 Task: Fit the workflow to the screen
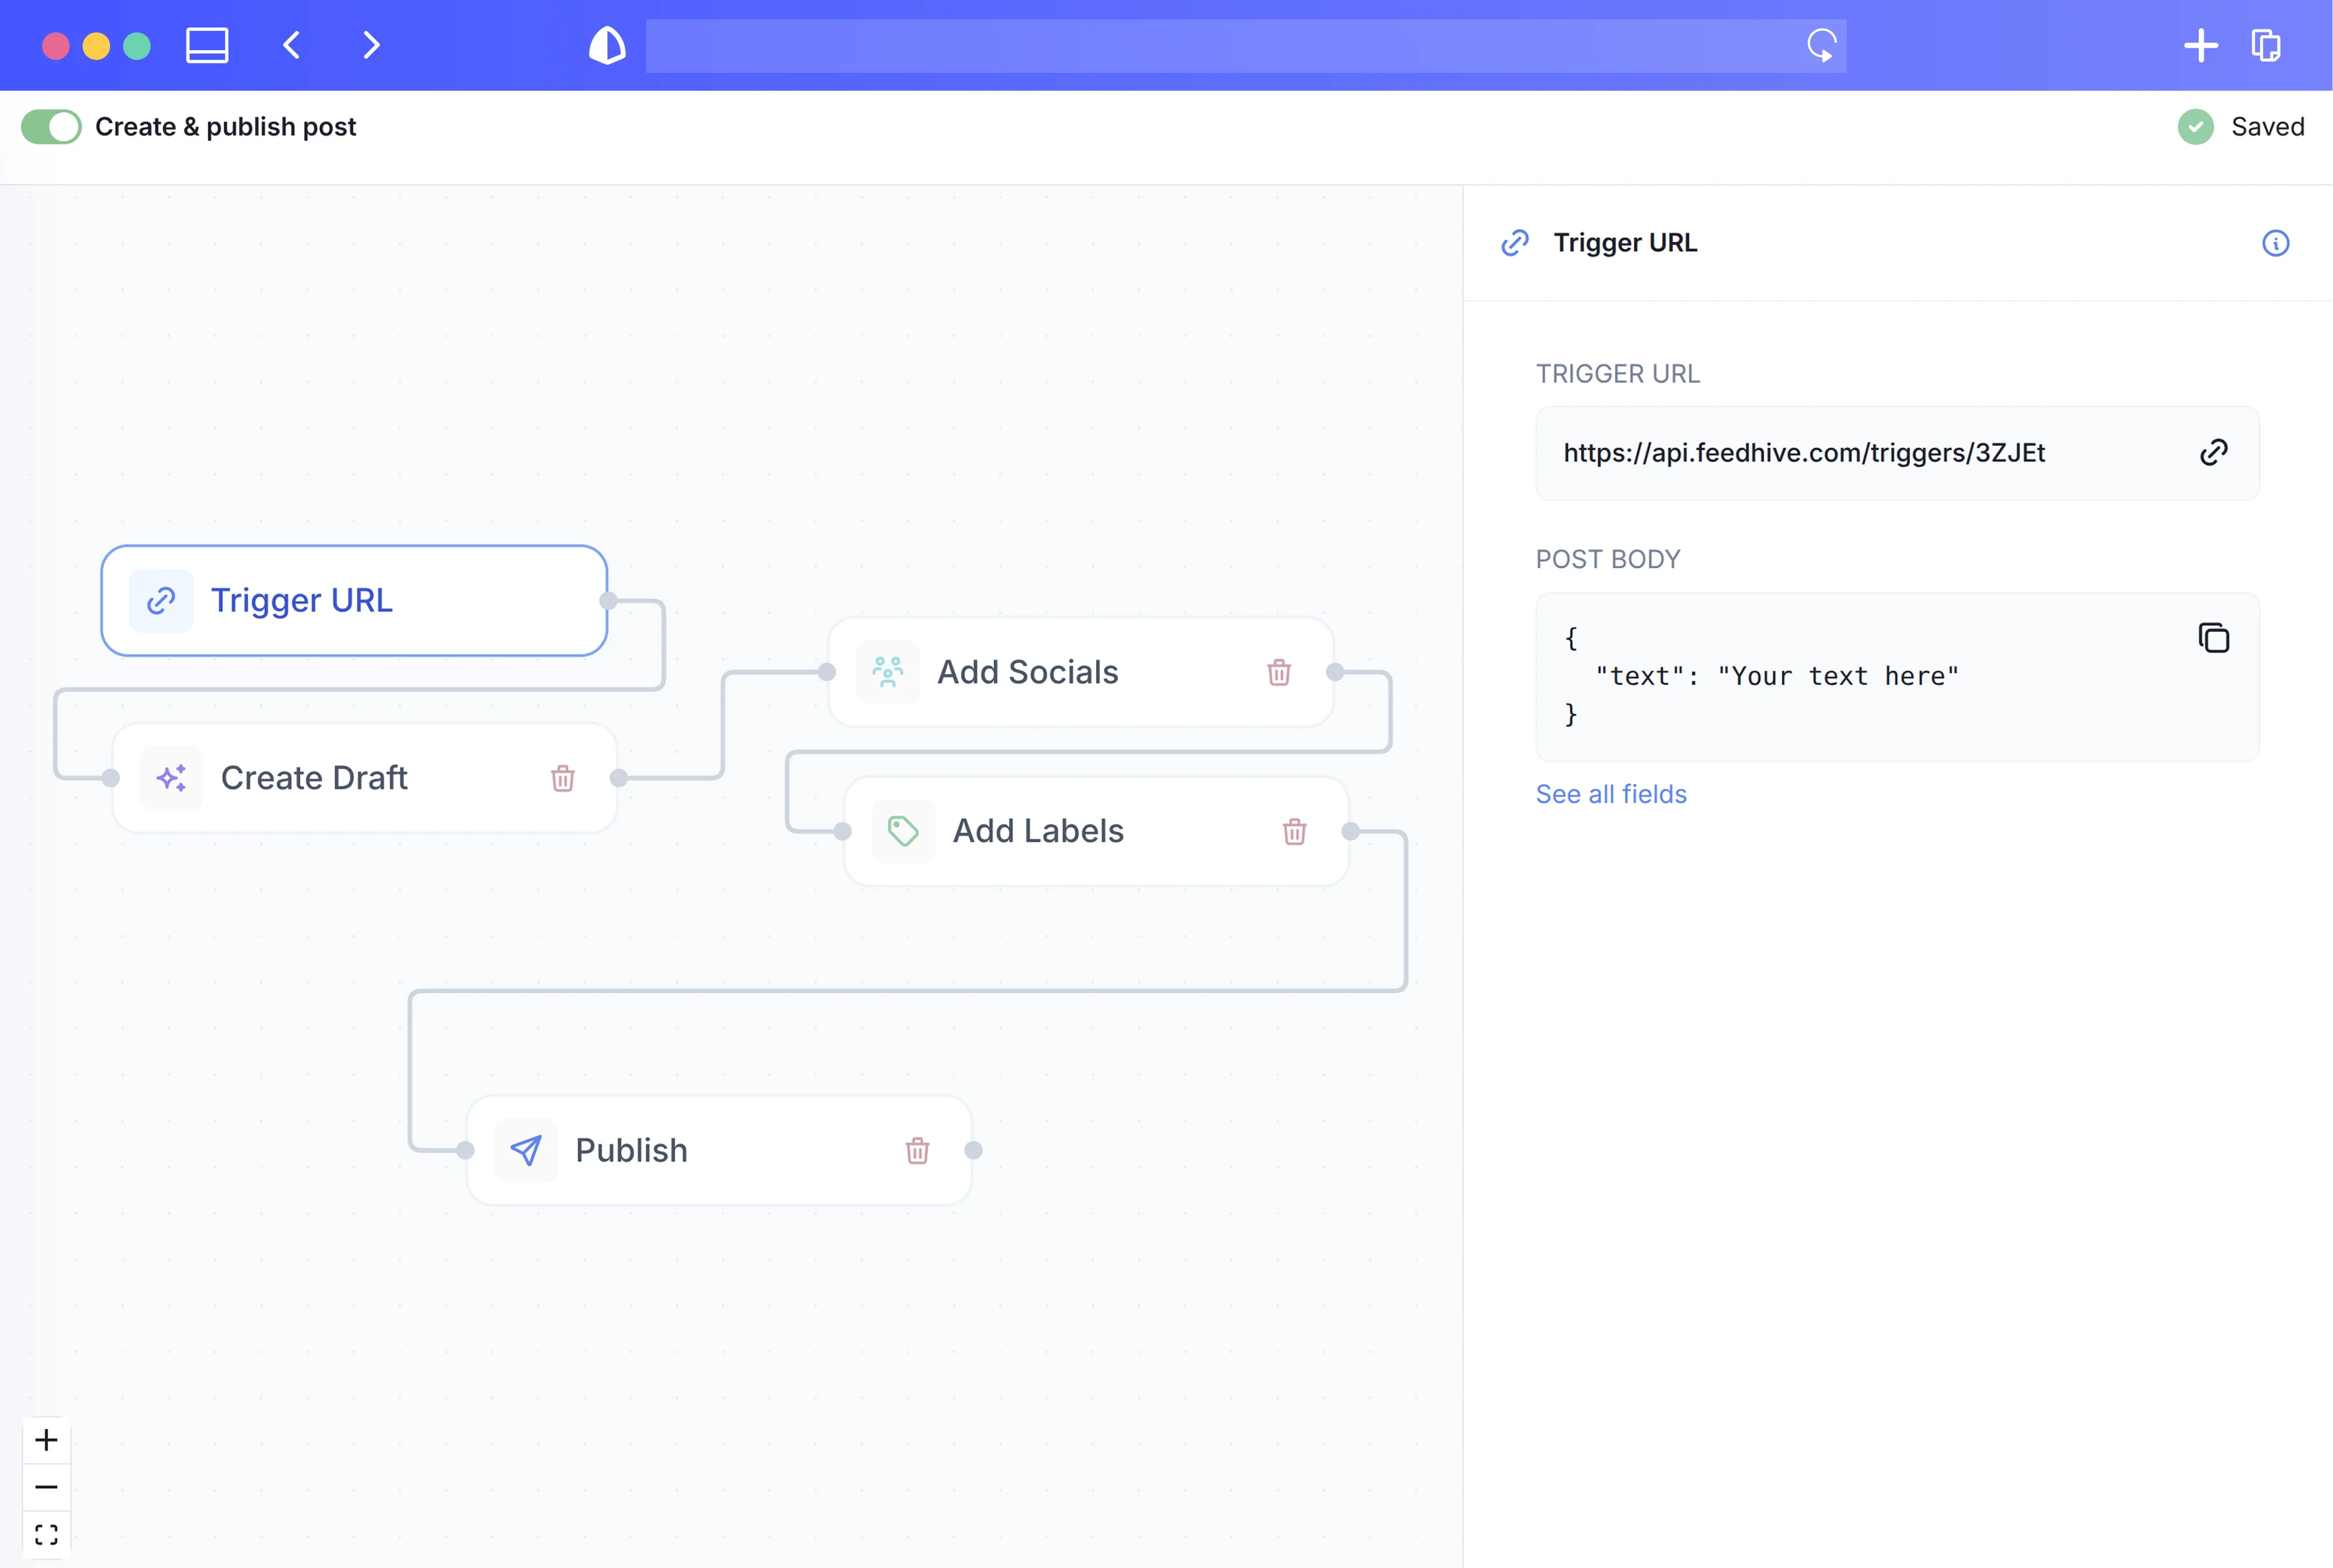(x=46, y=1533)
